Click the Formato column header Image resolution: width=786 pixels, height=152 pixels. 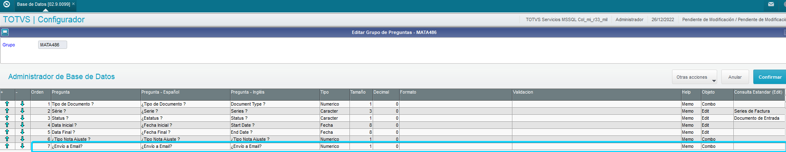point(456,94)
